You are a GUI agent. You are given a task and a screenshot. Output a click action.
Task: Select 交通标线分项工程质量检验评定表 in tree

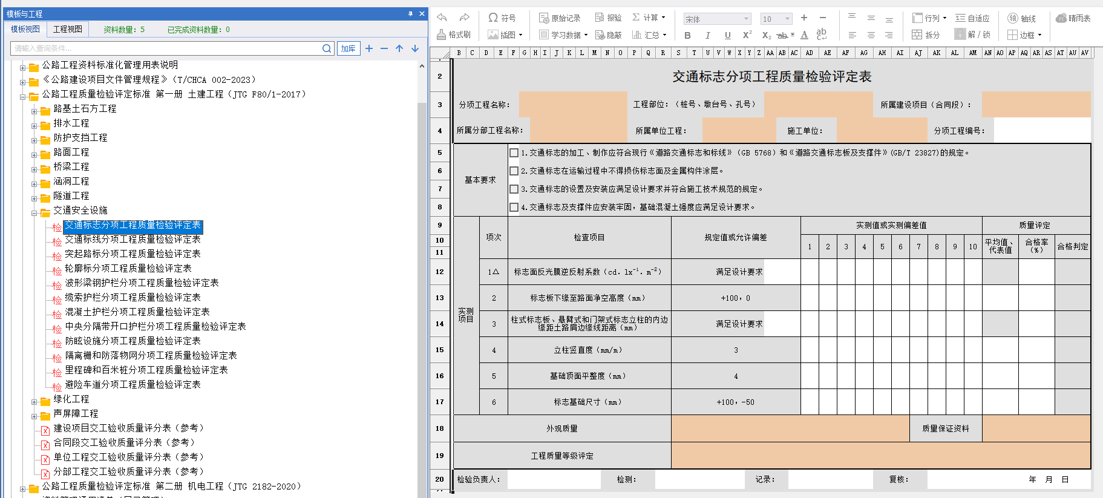tap(133, 240)
